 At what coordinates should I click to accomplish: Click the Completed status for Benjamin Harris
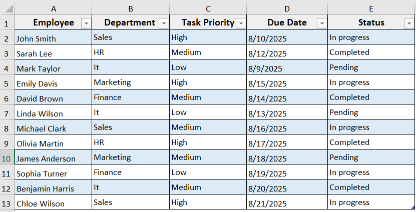pos(371,187)
